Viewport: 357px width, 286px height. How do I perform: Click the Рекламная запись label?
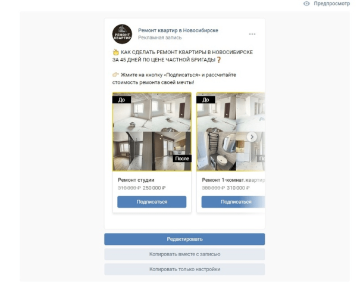click(160, 38)
